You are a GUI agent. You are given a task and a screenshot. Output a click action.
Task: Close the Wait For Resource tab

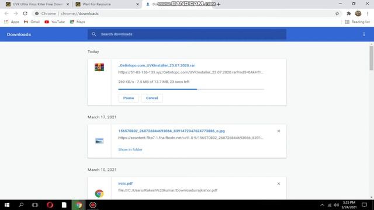coord(138,4)
